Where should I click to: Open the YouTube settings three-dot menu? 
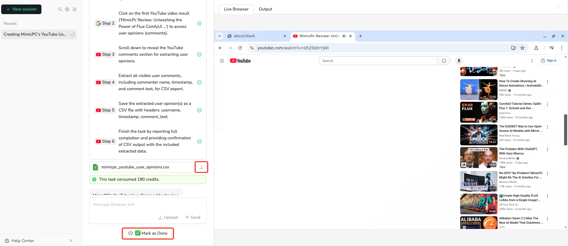(532, 61)
